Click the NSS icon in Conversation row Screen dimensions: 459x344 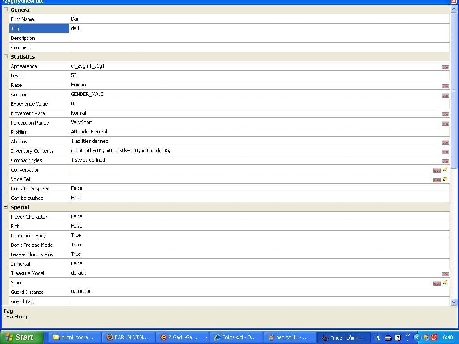[x=437, y=171]
